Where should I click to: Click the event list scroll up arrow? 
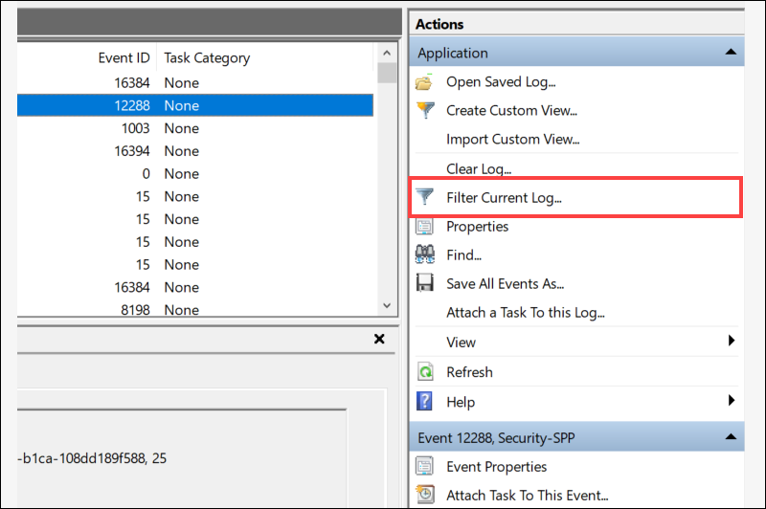pos(387,53)
